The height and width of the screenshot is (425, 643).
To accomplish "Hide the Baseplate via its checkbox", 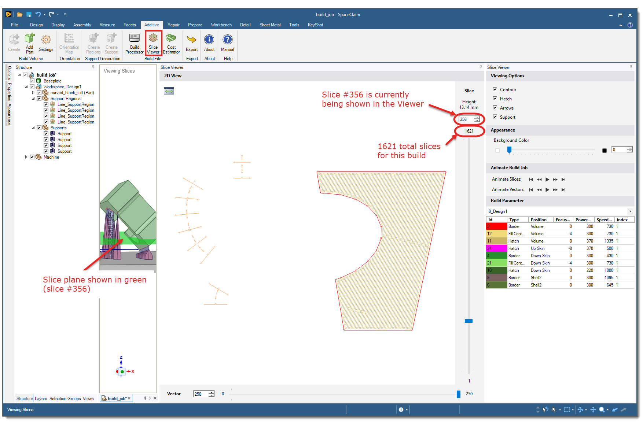I will click(32, 81).
